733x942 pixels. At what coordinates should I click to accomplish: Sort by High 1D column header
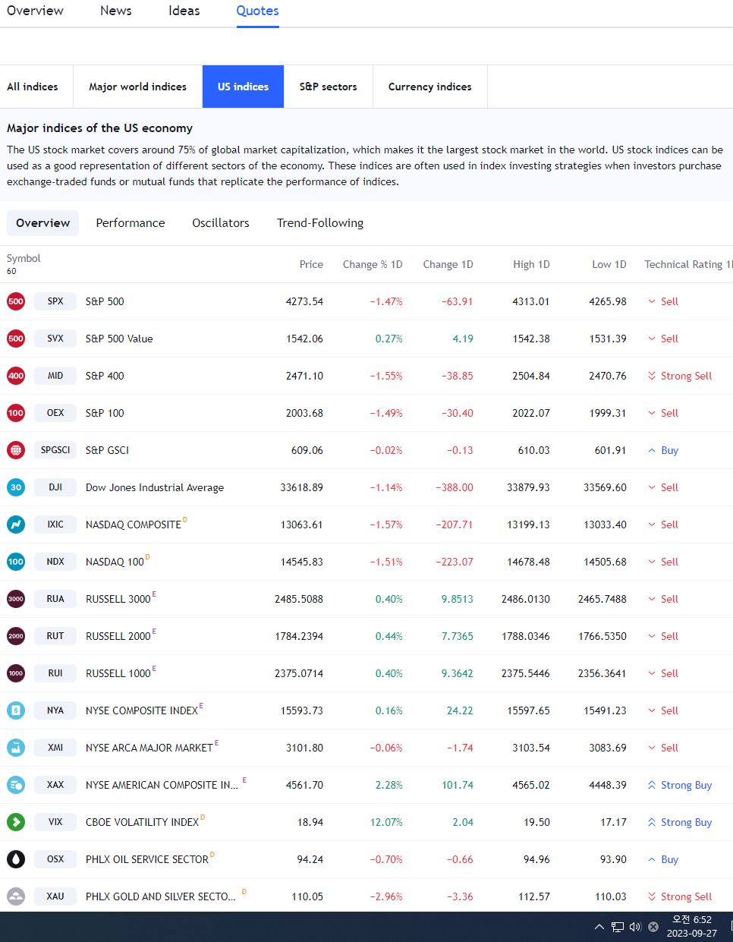coord(531,264)
